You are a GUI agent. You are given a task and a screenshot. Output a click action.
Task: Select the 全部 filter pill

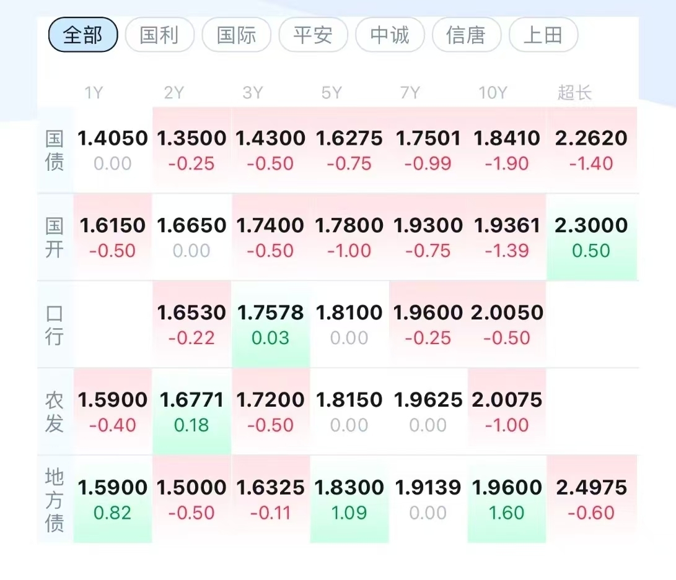pyautogui.click(x=83, y=35)
